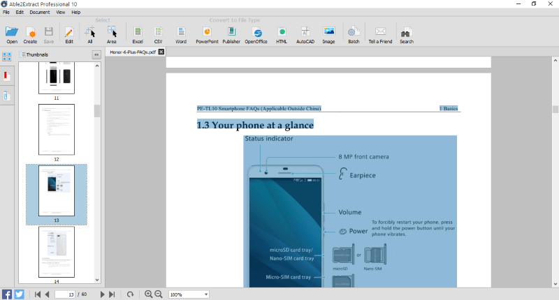Convert to HTML
This screenshot has width=559, height=300.
click(282, 35)
